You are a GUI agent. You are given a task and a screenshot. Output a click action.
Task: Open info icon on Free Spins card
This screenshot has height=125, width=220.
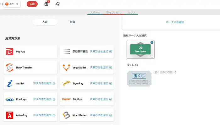pyautogui.click(x=152, y=42)
